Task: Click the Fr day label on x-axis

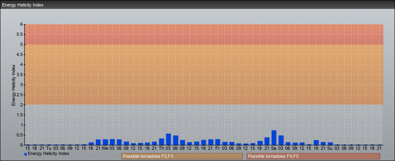Action: click(x=218, y=149)
